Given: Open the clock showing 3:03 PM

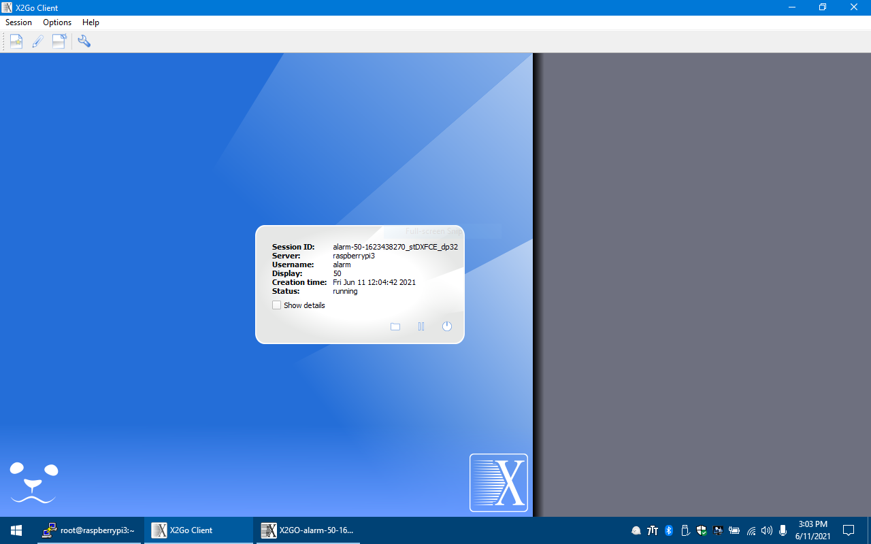Looking at the screenshot, I should pyautogui.click(x=812, y=530).
